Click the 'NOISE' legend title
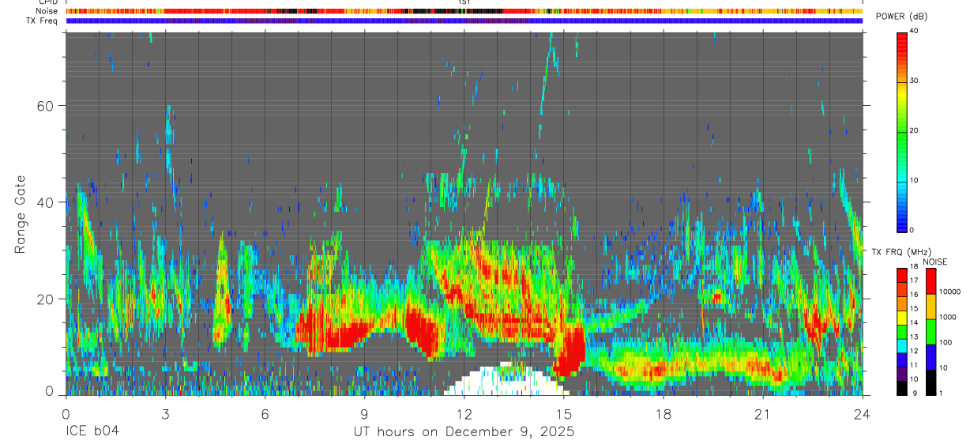The height and width of the screenshot is (448, 970). 935,262
